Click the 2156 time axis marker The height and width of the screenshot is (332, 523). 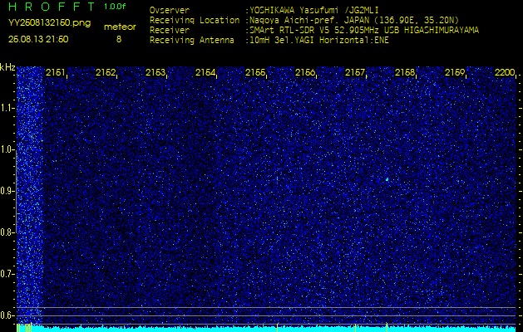(x=305, y=72)
